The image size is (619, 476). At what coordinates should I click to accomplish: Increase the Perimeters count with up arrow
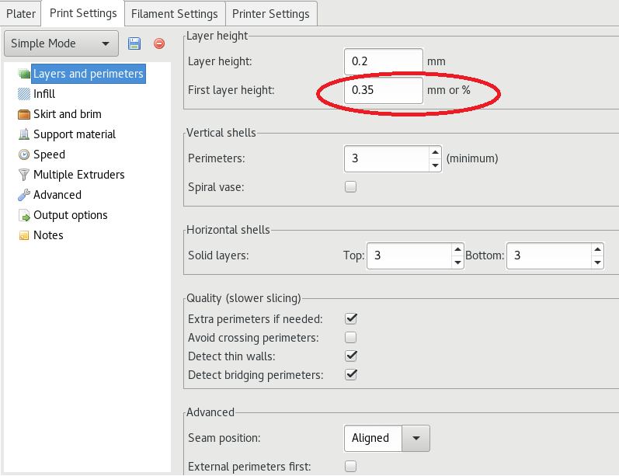(435, 152)
